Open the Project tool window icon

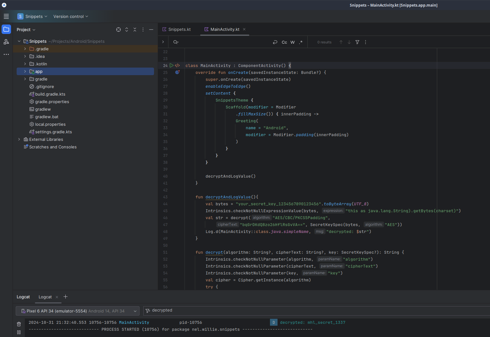6,29
